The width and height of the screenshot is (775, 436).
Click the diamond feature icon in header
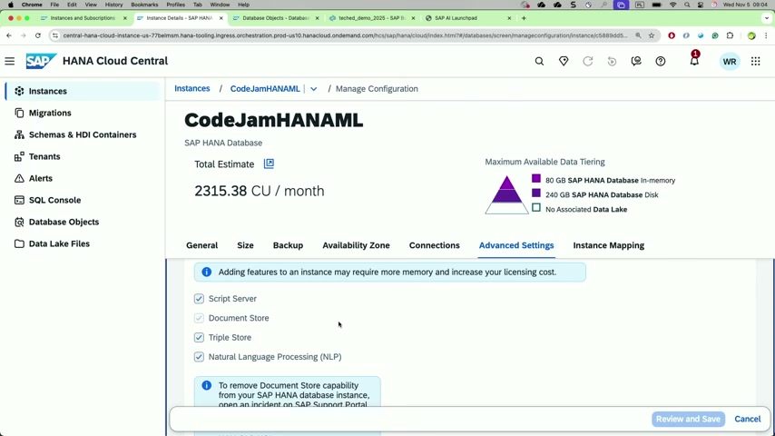pyautogui.click(x=564, y=62)
